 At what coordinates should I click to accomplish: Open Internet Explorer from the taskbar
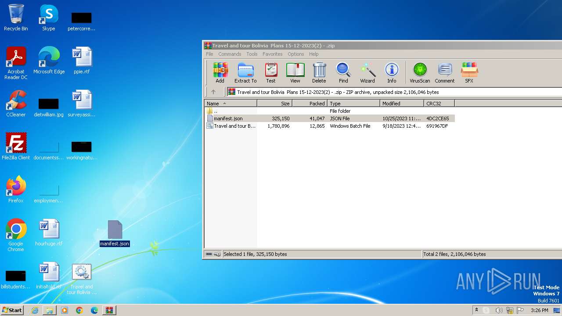tap(35, 310)
